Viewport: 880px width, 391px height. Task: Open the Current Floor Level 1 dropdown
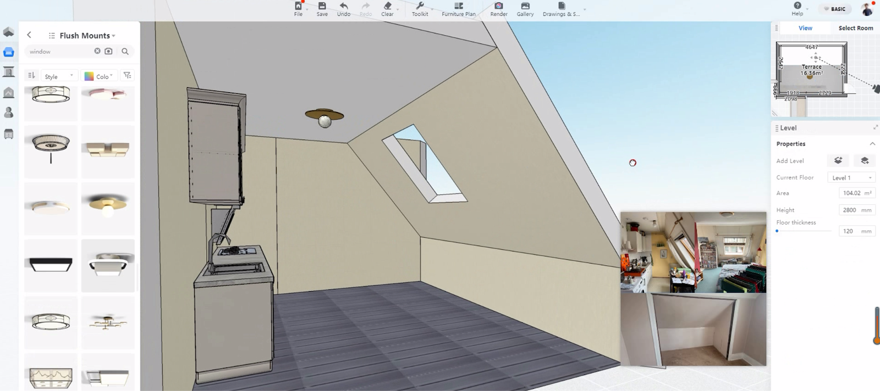click(x=851, y=177)
